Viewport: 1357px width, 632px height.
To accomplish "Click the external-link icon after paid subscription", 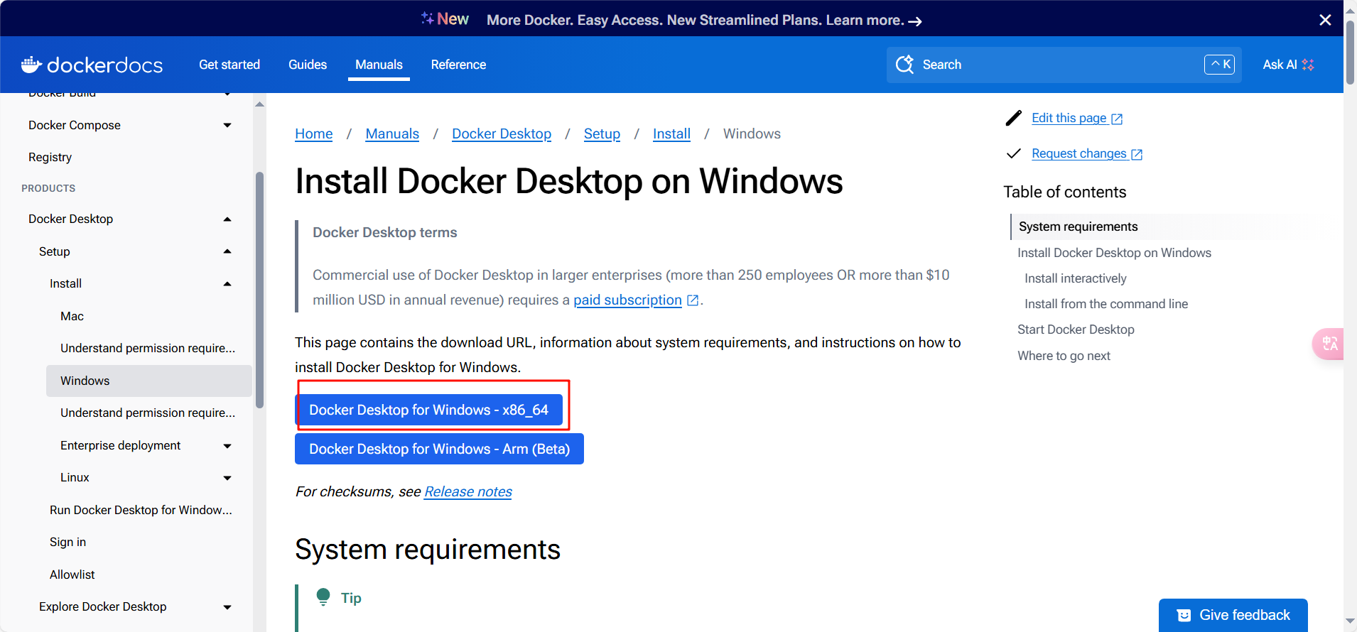I will tap(693, 300).
